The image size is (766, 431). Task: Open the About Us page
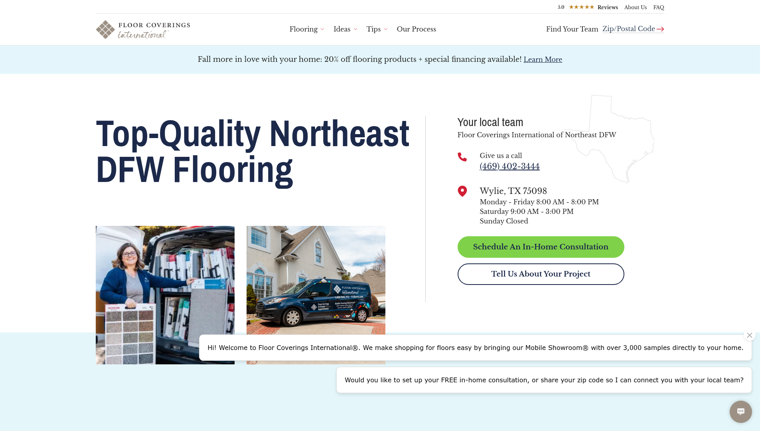point(635,7)
